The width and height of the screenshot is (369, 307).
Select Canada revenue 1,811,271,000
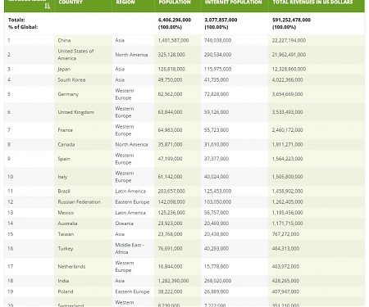288,145
